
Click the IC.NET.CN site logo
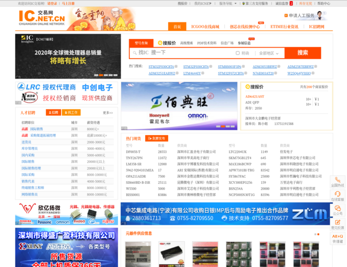[42, 18]
